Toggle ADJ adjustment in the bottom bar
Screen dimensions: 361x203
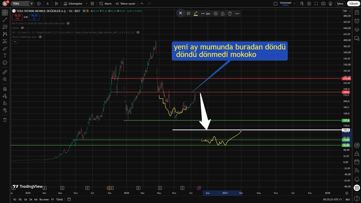tap(347, 199)
